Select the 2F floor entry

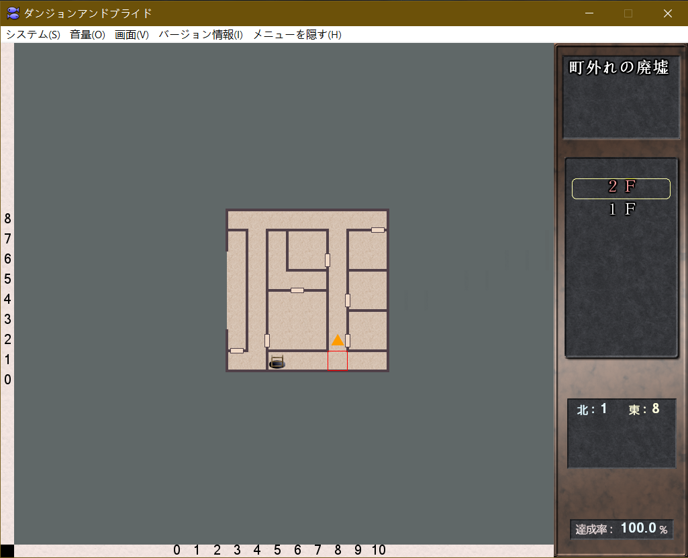621,188
